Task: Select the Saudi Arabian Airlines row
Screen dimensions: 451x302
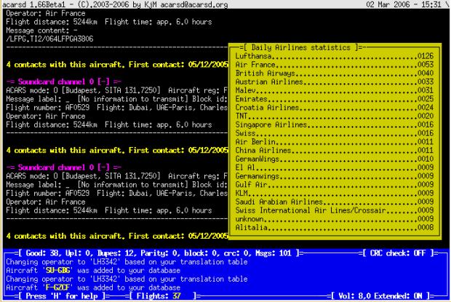Action: tap(335, 202)
